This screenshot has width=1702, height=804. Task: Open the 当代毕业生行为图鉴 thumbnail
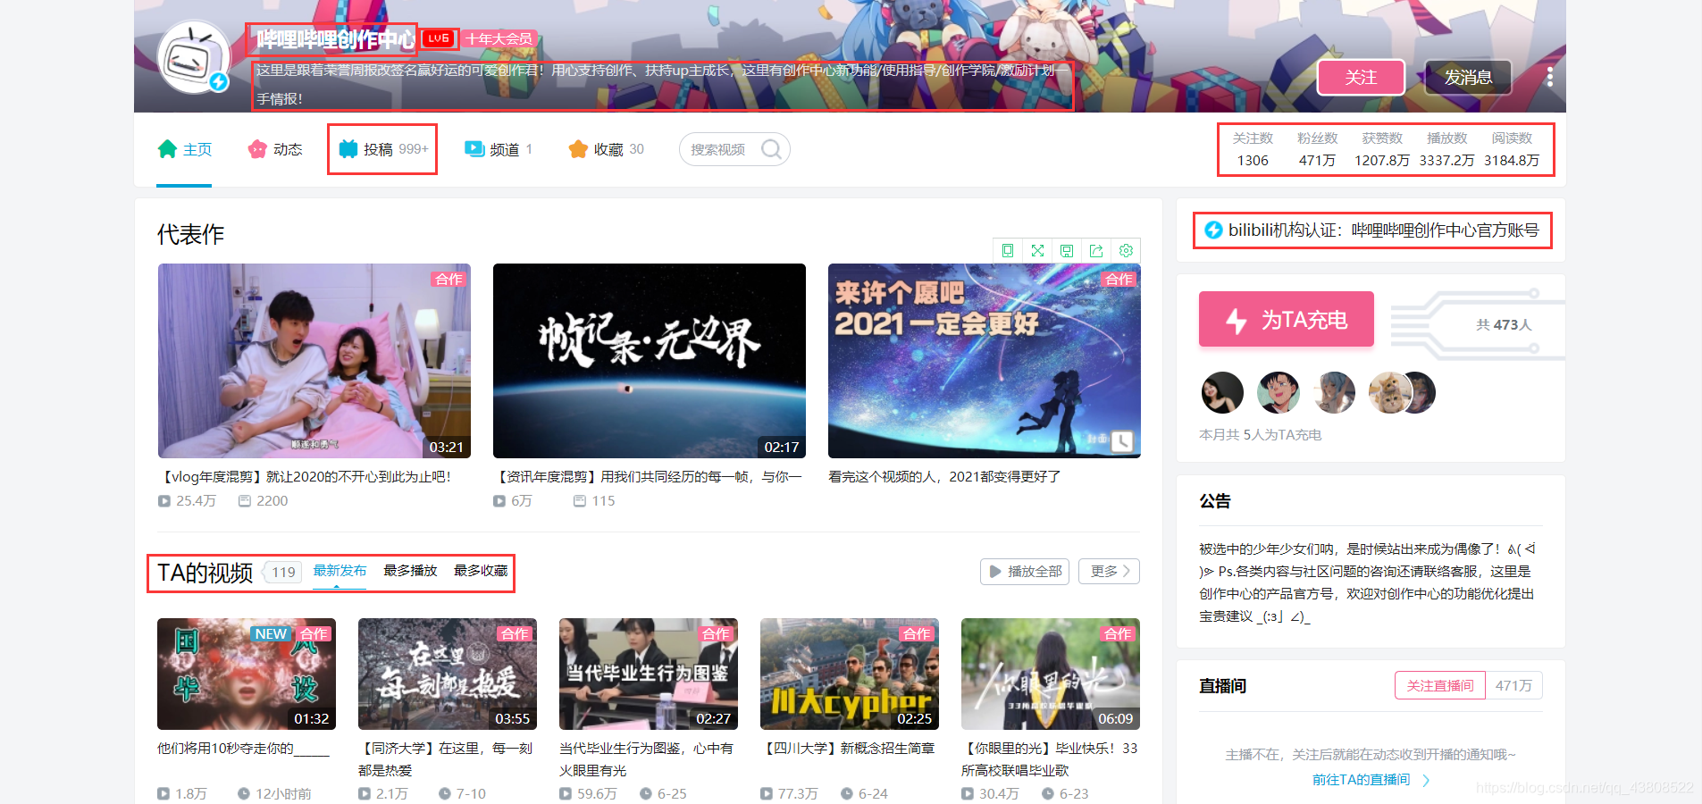point(649,674)
